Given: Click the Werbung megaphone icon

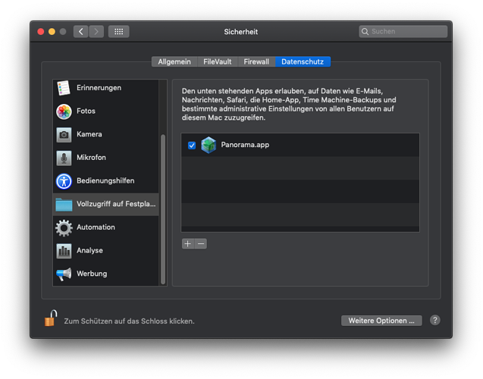Looking at the screenshot, I should [x=64, y=274].
